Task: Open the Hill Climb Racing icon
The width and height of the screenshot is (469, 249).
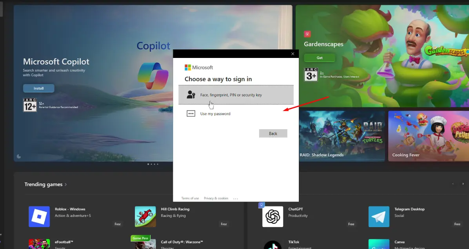Action: [145, 217]
